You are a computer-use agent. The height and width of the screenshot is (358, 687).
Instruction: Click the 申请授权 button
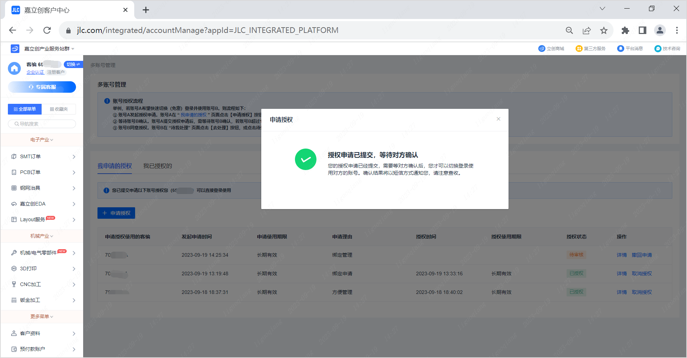(x=116, y=213)
